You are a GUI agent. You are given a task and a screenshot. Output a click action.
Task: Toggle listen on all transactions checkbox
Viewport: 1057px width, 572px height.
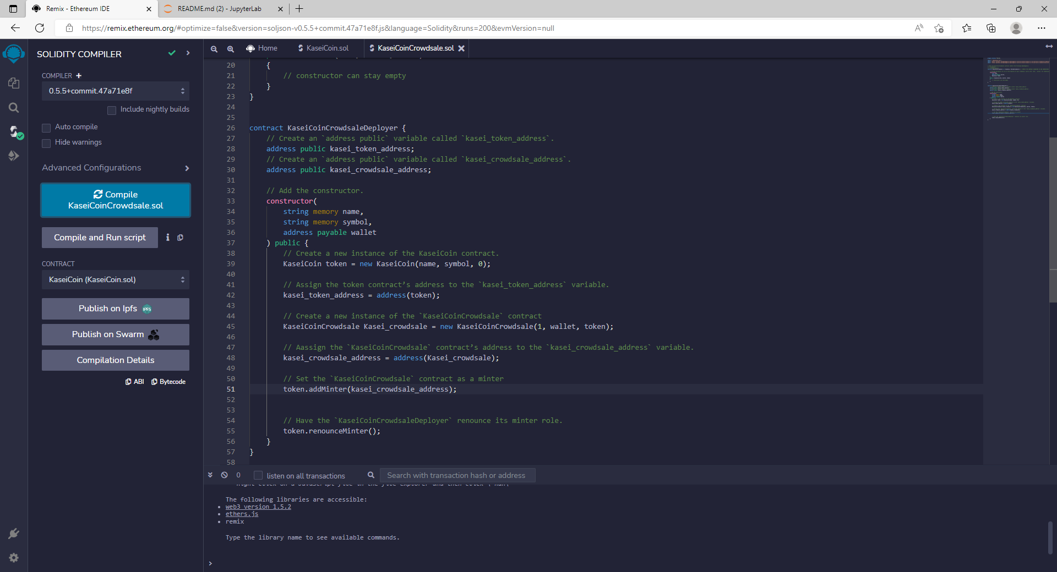tap(258, 475)
